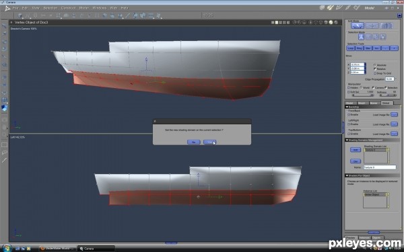Collapse Shading Domains Management section
404x252 pixels.
[x=347, y=140]
